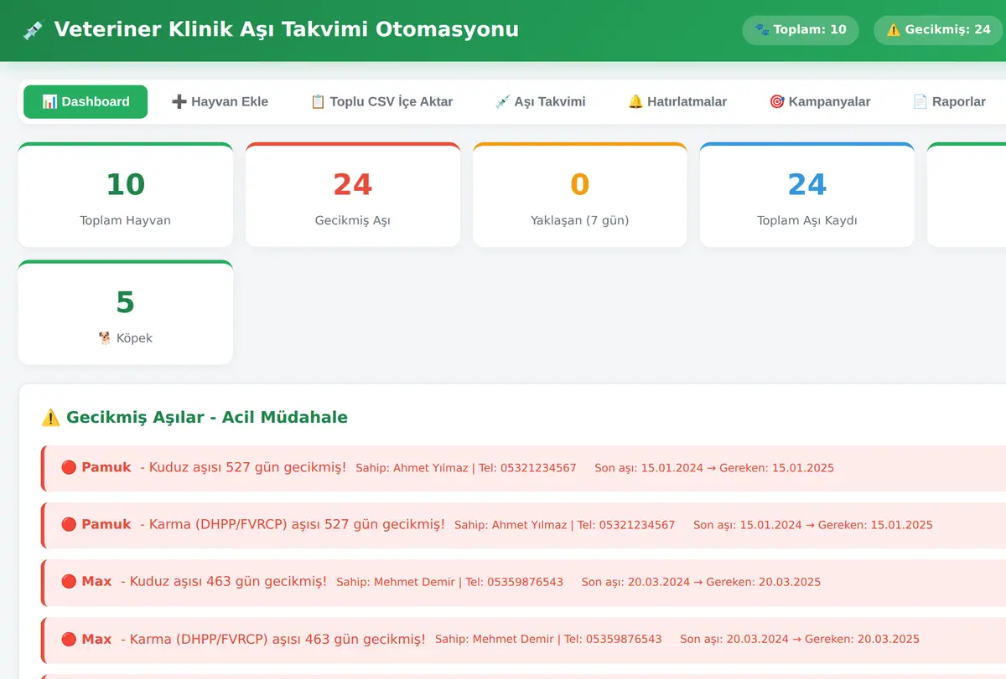
Task: Click red dot on Max Karma row
Action: 69,639
